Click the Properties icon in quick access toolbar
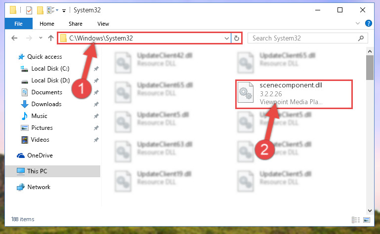This screenshot has width=380, height=234. 29,10
